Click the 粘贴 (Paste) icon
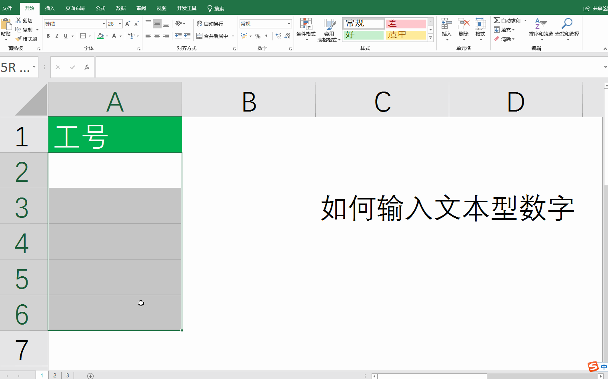608x379 pixels. tap(6, 24)
